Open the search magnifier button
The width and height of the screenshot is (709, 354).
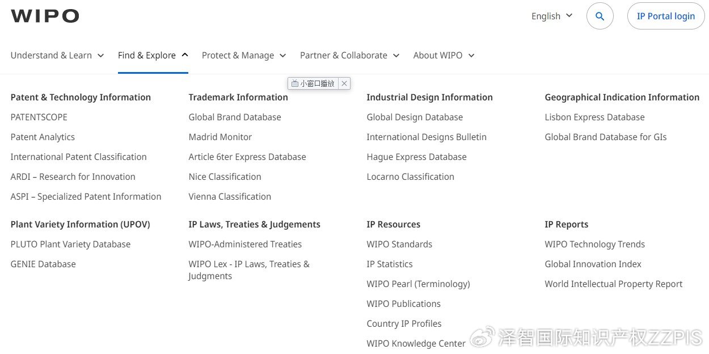click(x=600, y=16)
